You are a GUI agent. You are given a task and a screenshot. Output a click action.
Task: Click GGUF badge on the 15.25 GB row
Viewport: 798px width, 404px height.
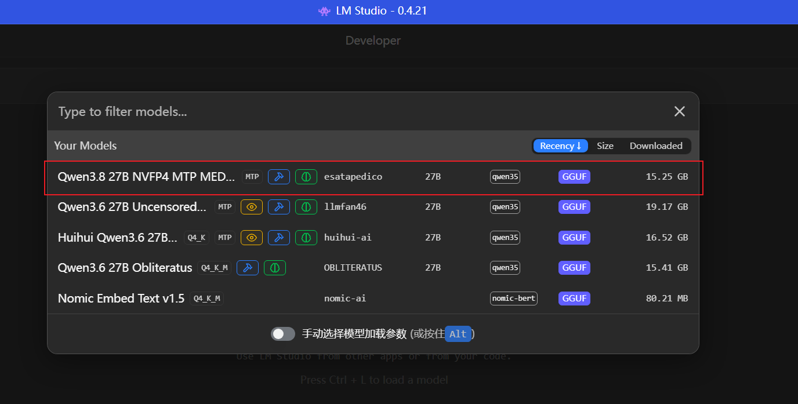point(574,177)
